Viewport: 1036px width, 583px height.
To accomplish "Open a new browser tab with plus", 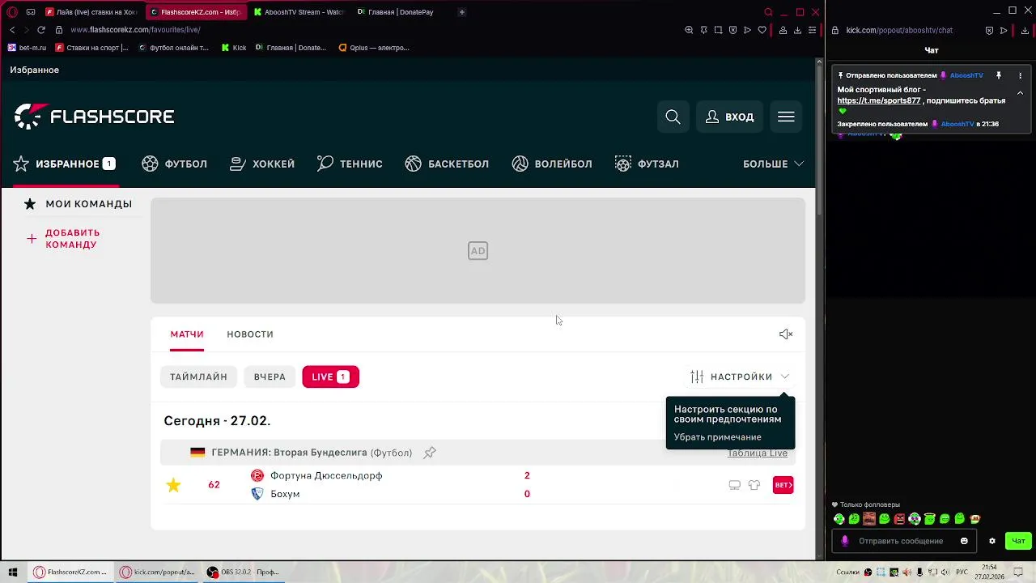I will point(462,12).
